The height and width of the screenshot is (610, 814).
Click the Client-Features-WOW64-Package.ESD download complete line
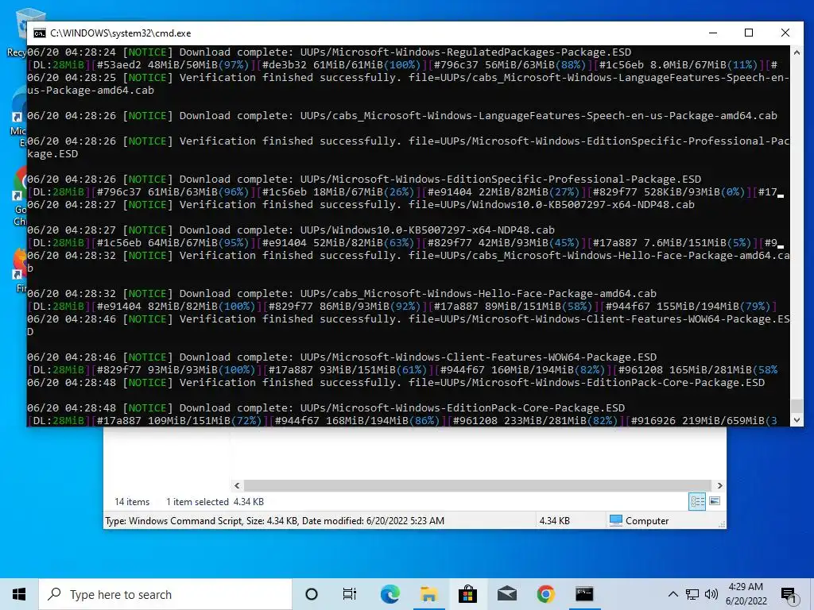pos(342,357)
